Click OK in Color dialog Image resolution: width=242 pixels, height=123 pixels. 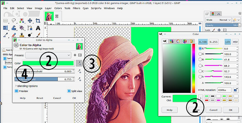231,110
